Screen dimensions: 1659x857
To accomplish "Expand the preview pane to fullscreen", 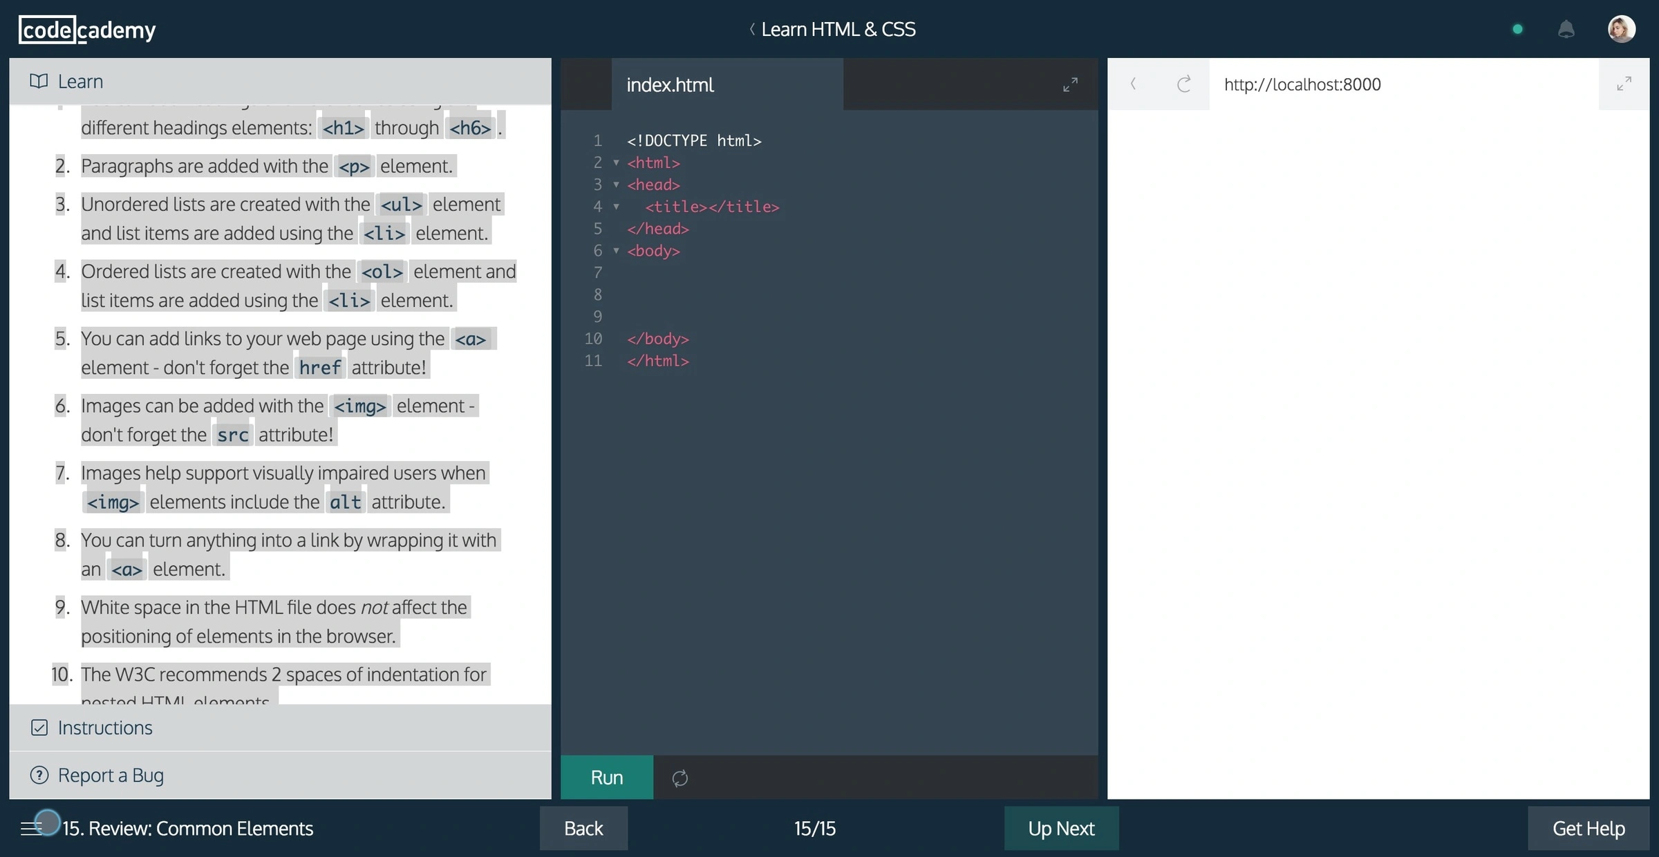I will click(1624, 84).
